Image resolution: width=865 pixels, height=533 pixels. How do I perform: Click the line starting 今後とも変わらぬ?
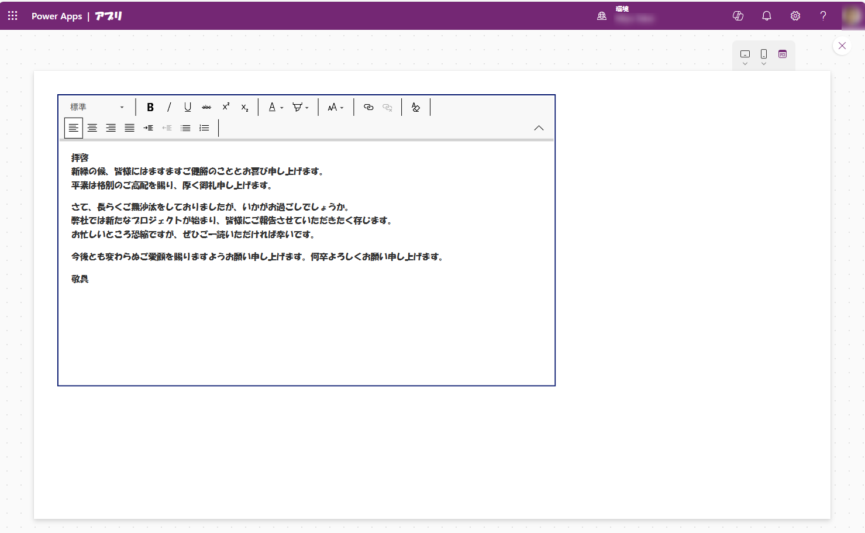(258, 257)
